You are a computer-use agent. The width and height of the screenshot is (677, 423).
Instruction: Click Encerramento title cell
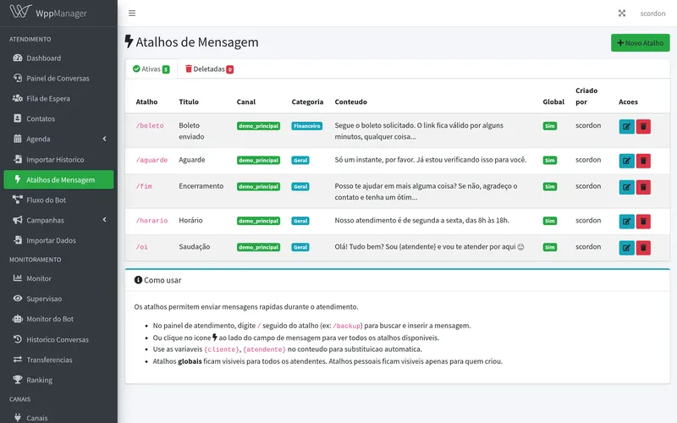201,186
